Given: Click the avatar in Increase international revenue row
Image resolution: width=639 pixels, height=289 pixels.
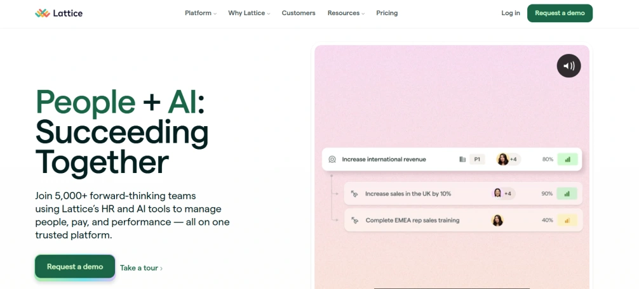Looking at the screenshot, I should pyautogui.click(x=502, y=159).
